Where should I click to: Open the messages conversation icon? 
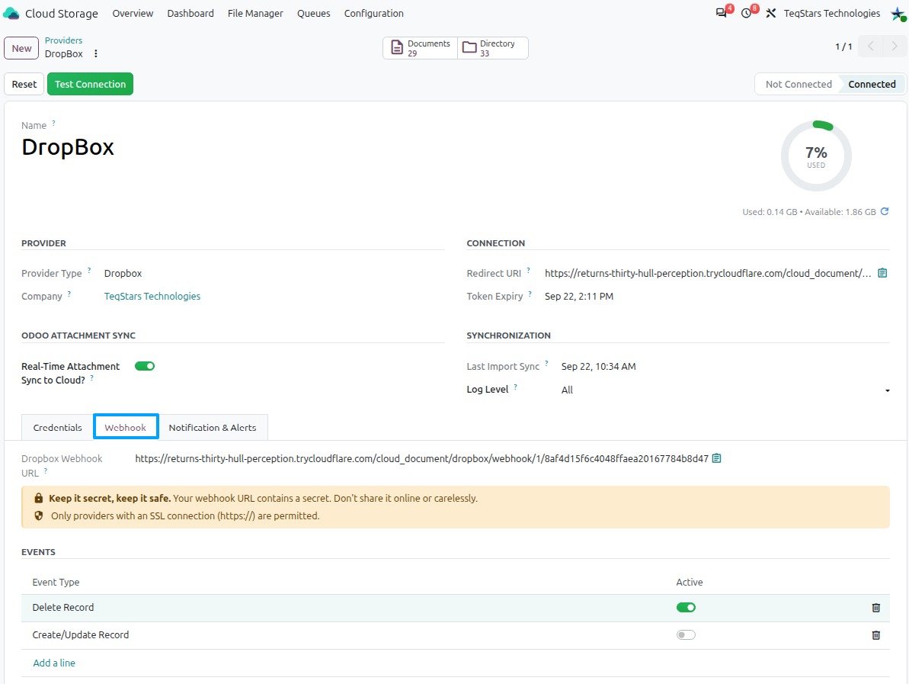click(x=721, y=13)
